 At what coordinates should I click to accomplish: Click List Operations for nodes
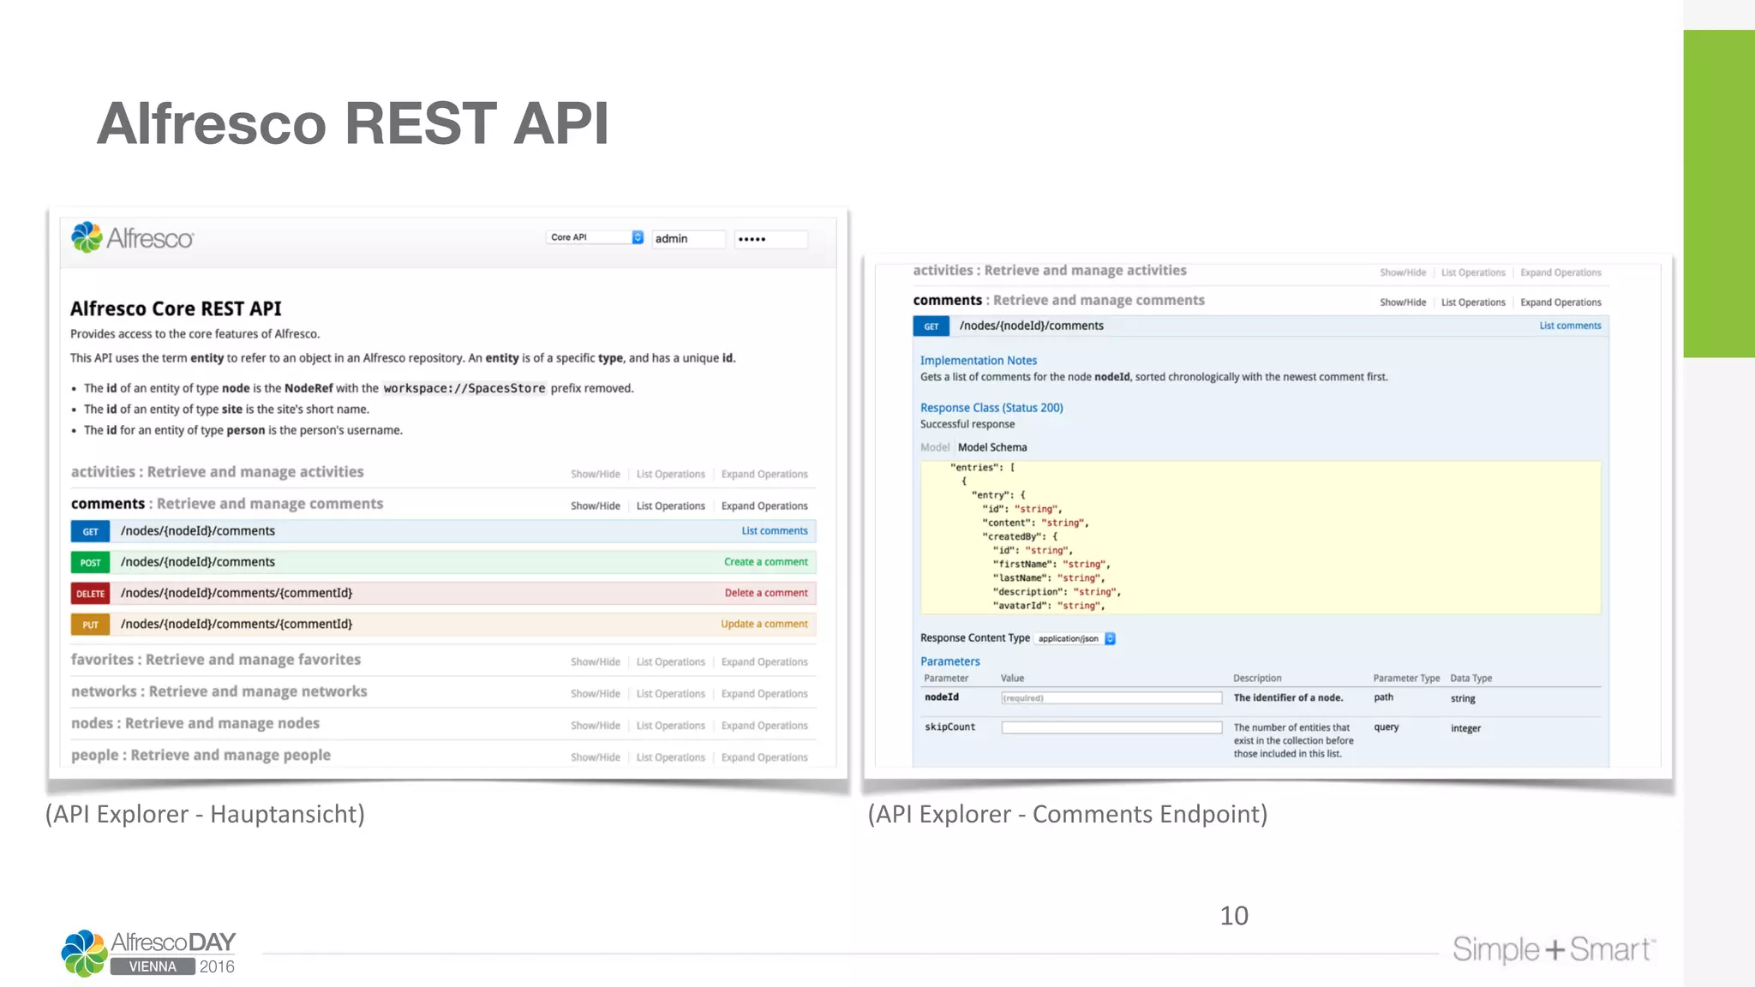(671, 726)
